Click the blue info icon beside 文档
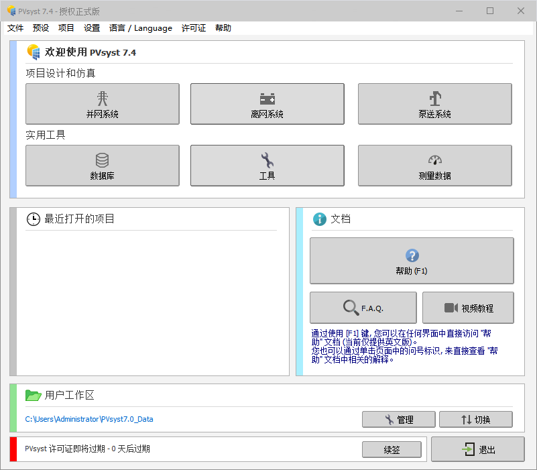537x470 pixels. [320, 219]
